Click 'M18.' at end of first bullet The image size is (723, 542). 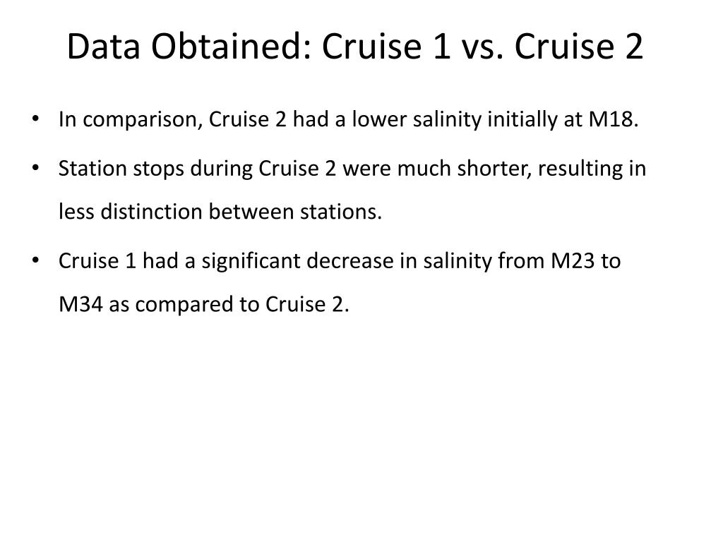point(614,119)
